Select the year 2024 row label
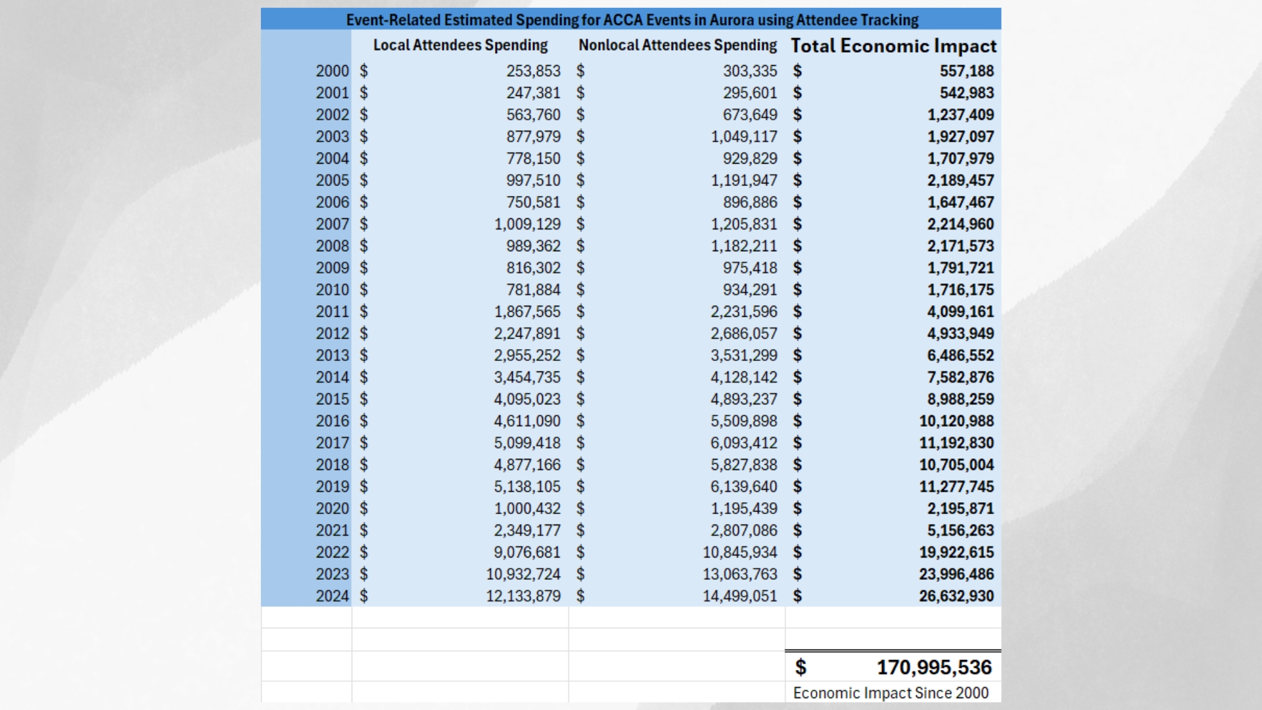 [x=332, y=596]
